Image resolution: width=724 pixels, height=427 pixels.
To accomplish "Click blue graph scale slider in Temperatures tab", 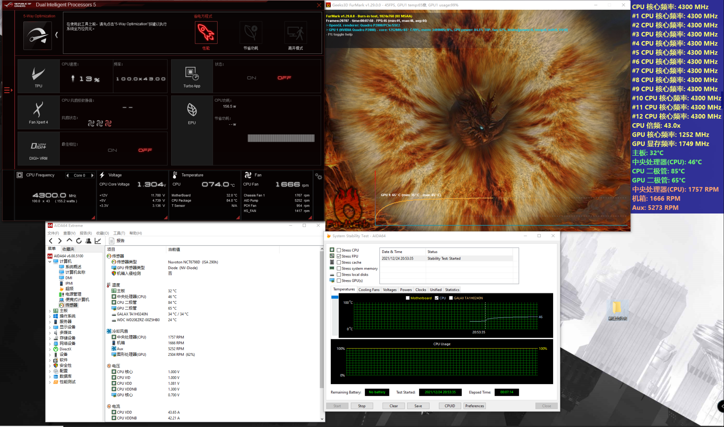I will tap(334, 297).
